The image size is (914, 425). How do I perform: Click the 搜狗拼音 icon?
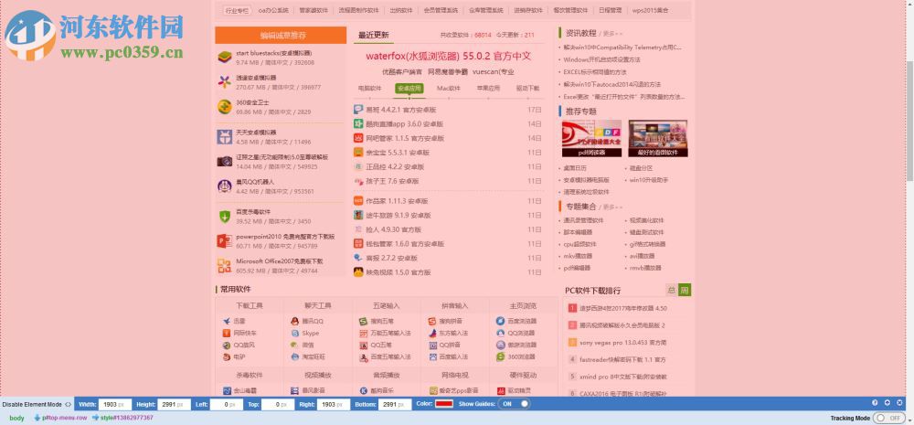click(432, 321)
